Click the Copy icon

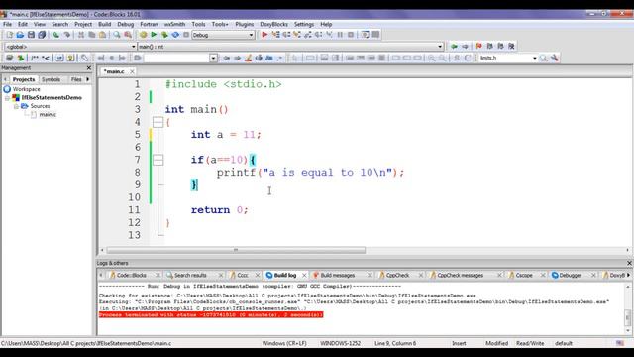point(92,35)
